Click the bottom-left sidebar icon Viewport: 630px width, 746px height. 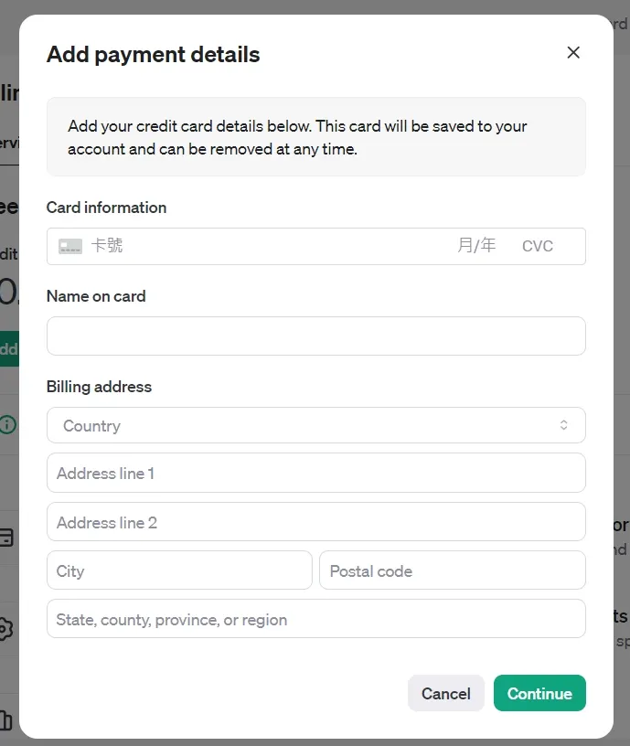tap(6, 720)
